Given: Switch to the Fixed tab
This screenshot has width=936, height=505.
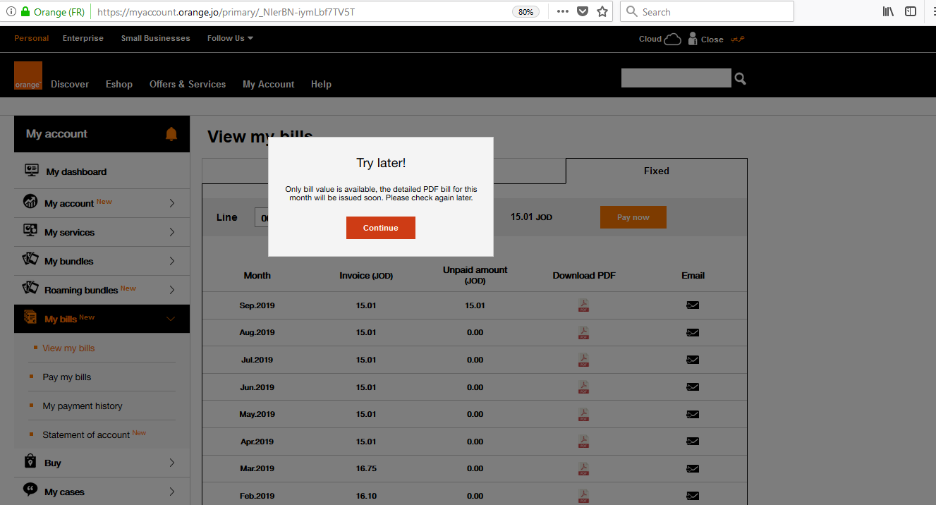Looking at the screenshot, I should (x=656, y=171).
